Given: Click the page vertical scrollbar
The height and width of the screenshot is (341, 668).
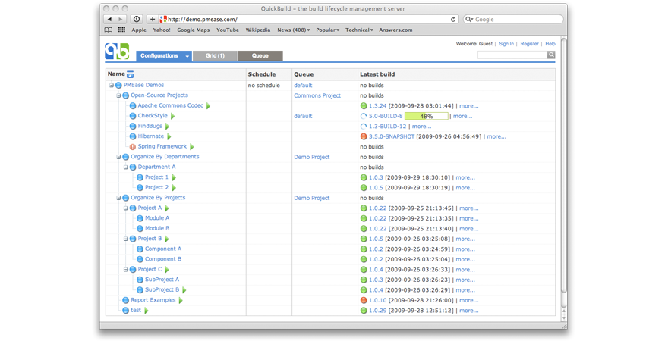Looking at the screenshot, I should point(563,166).
